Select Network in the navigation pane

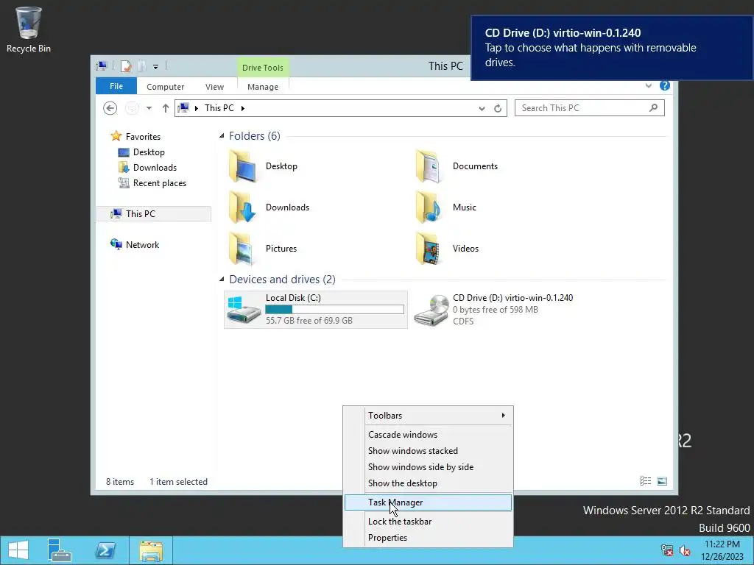click(x=142, y=244)
